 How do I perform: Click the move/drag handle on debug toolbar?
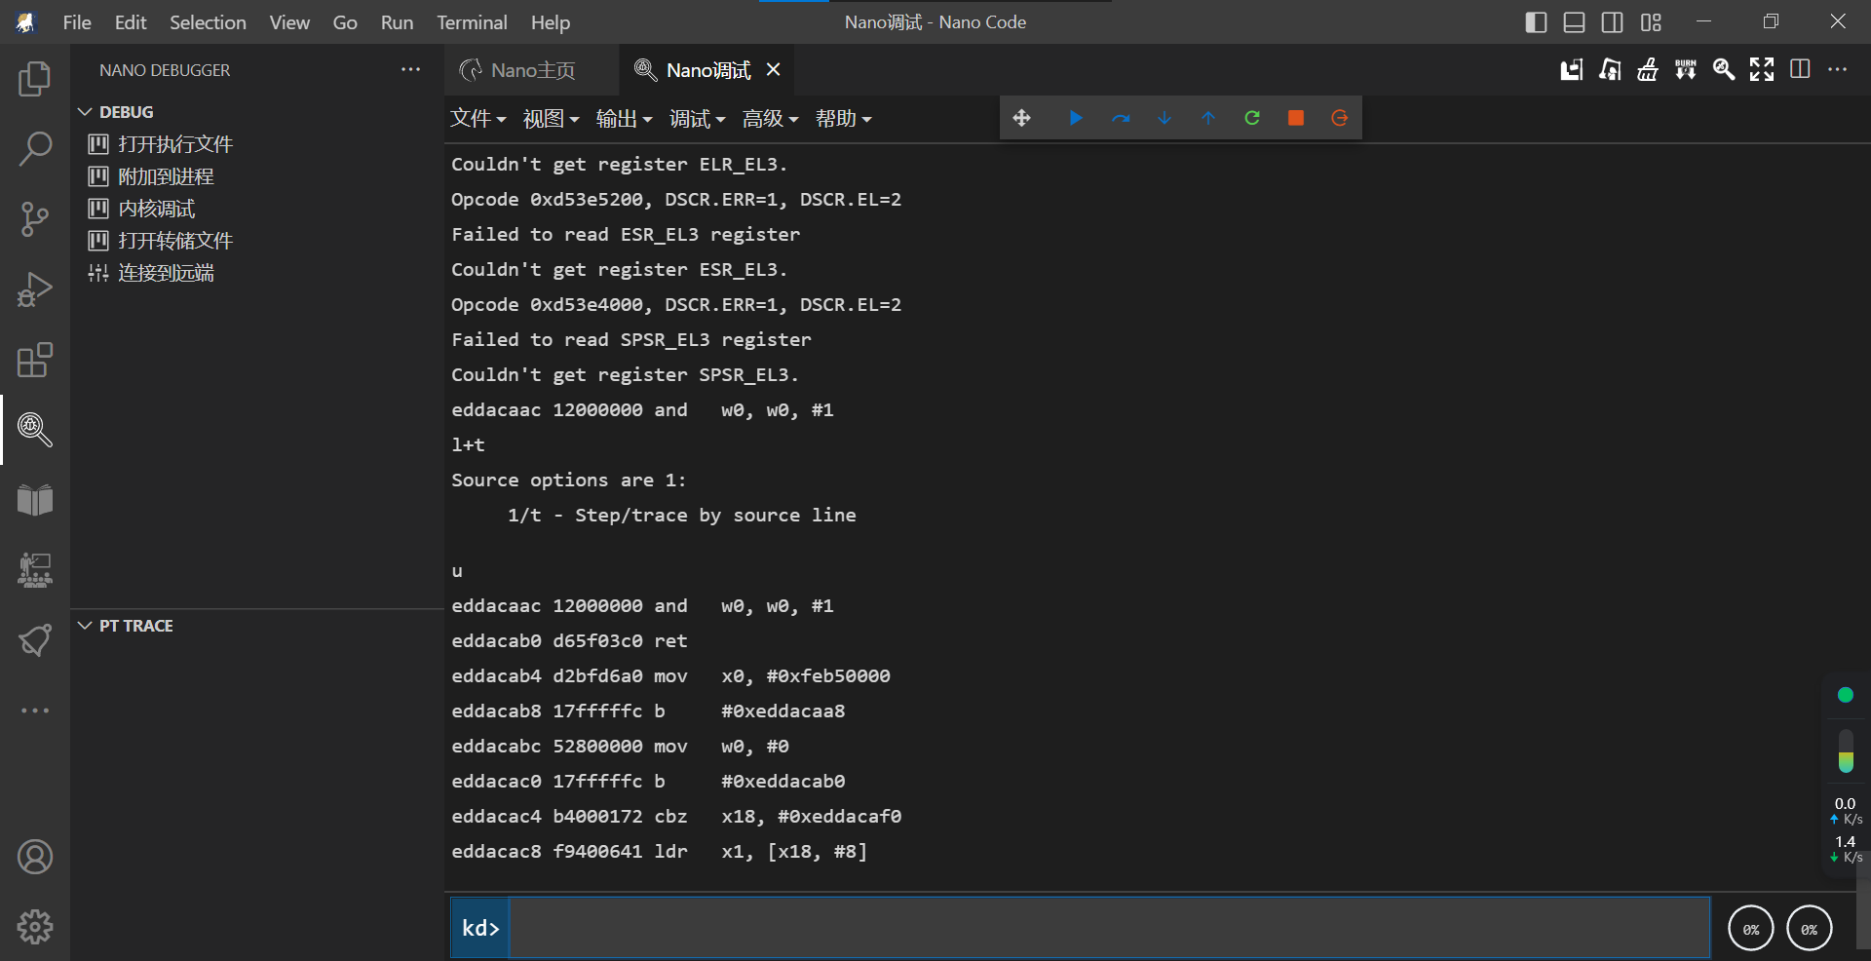1021,118
